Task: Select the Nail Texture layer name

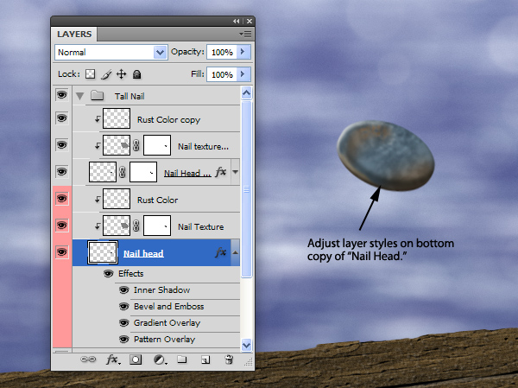Action: (x=200, y=226)
